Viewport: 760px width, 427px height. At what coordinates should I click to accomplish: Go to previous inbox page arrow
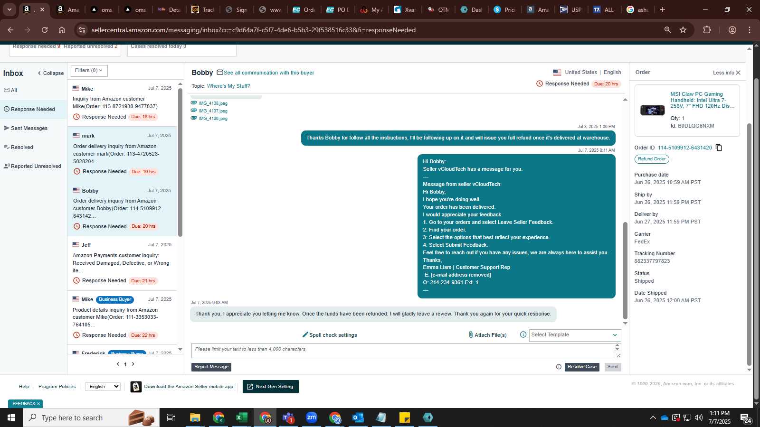coord(118,364)
